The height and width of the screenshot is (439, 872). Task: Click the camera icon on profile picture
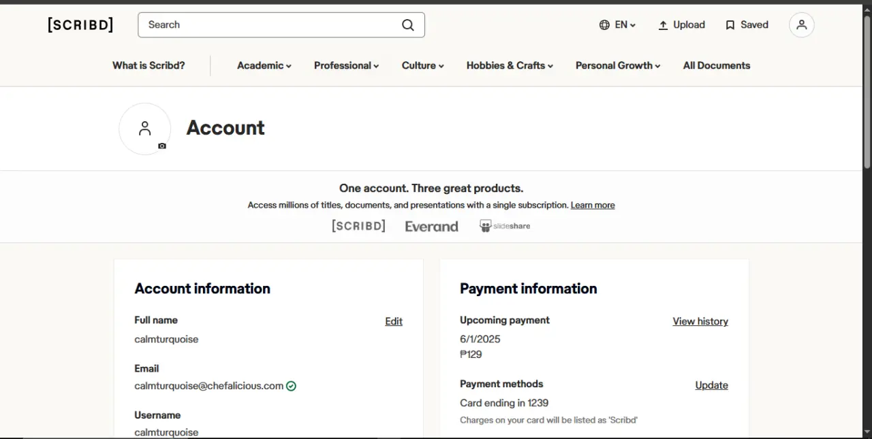click(162, 146)
